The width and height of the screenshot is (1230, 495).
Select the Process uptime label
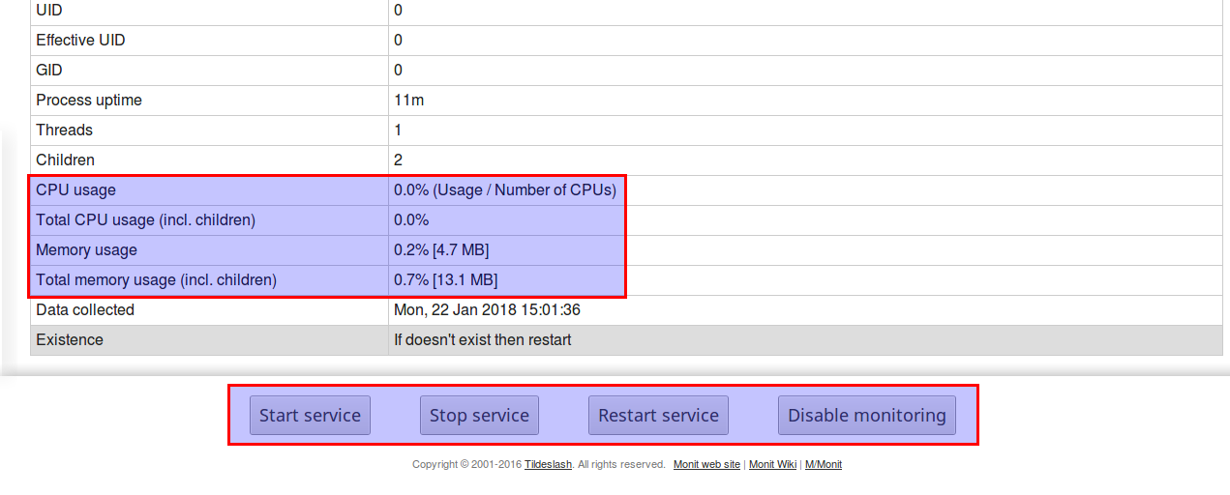(89, 101)
